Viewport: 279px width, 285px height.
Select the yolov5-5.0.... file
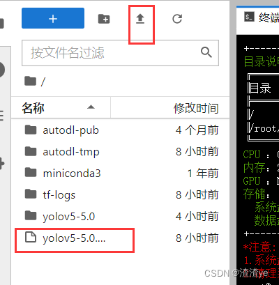120,238
